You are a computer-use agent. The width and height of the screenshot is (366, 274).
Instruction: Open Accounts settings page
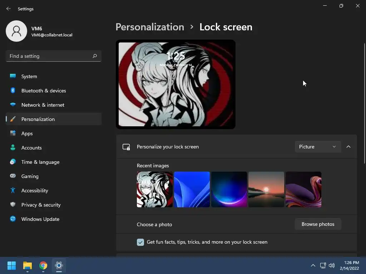point(54,148)
